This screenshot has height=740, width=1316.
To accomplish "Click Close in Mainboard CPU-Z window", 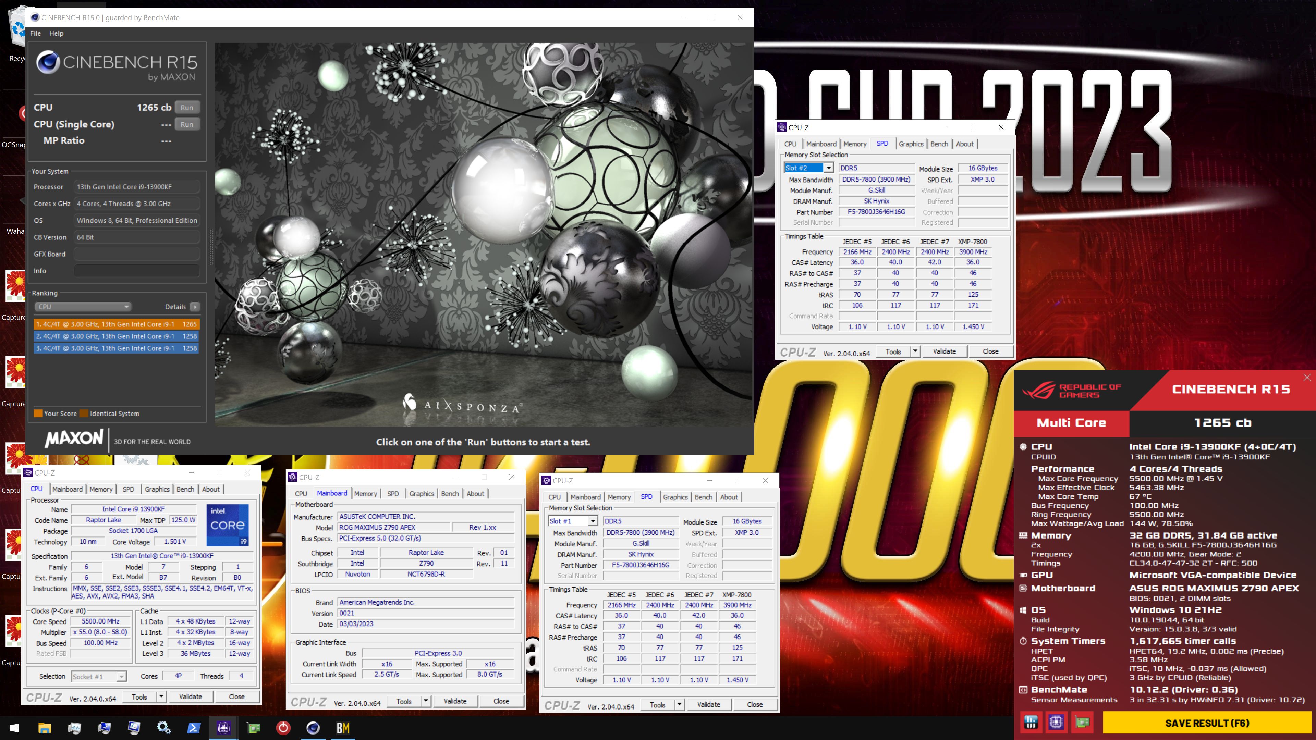I will [501, 701].
